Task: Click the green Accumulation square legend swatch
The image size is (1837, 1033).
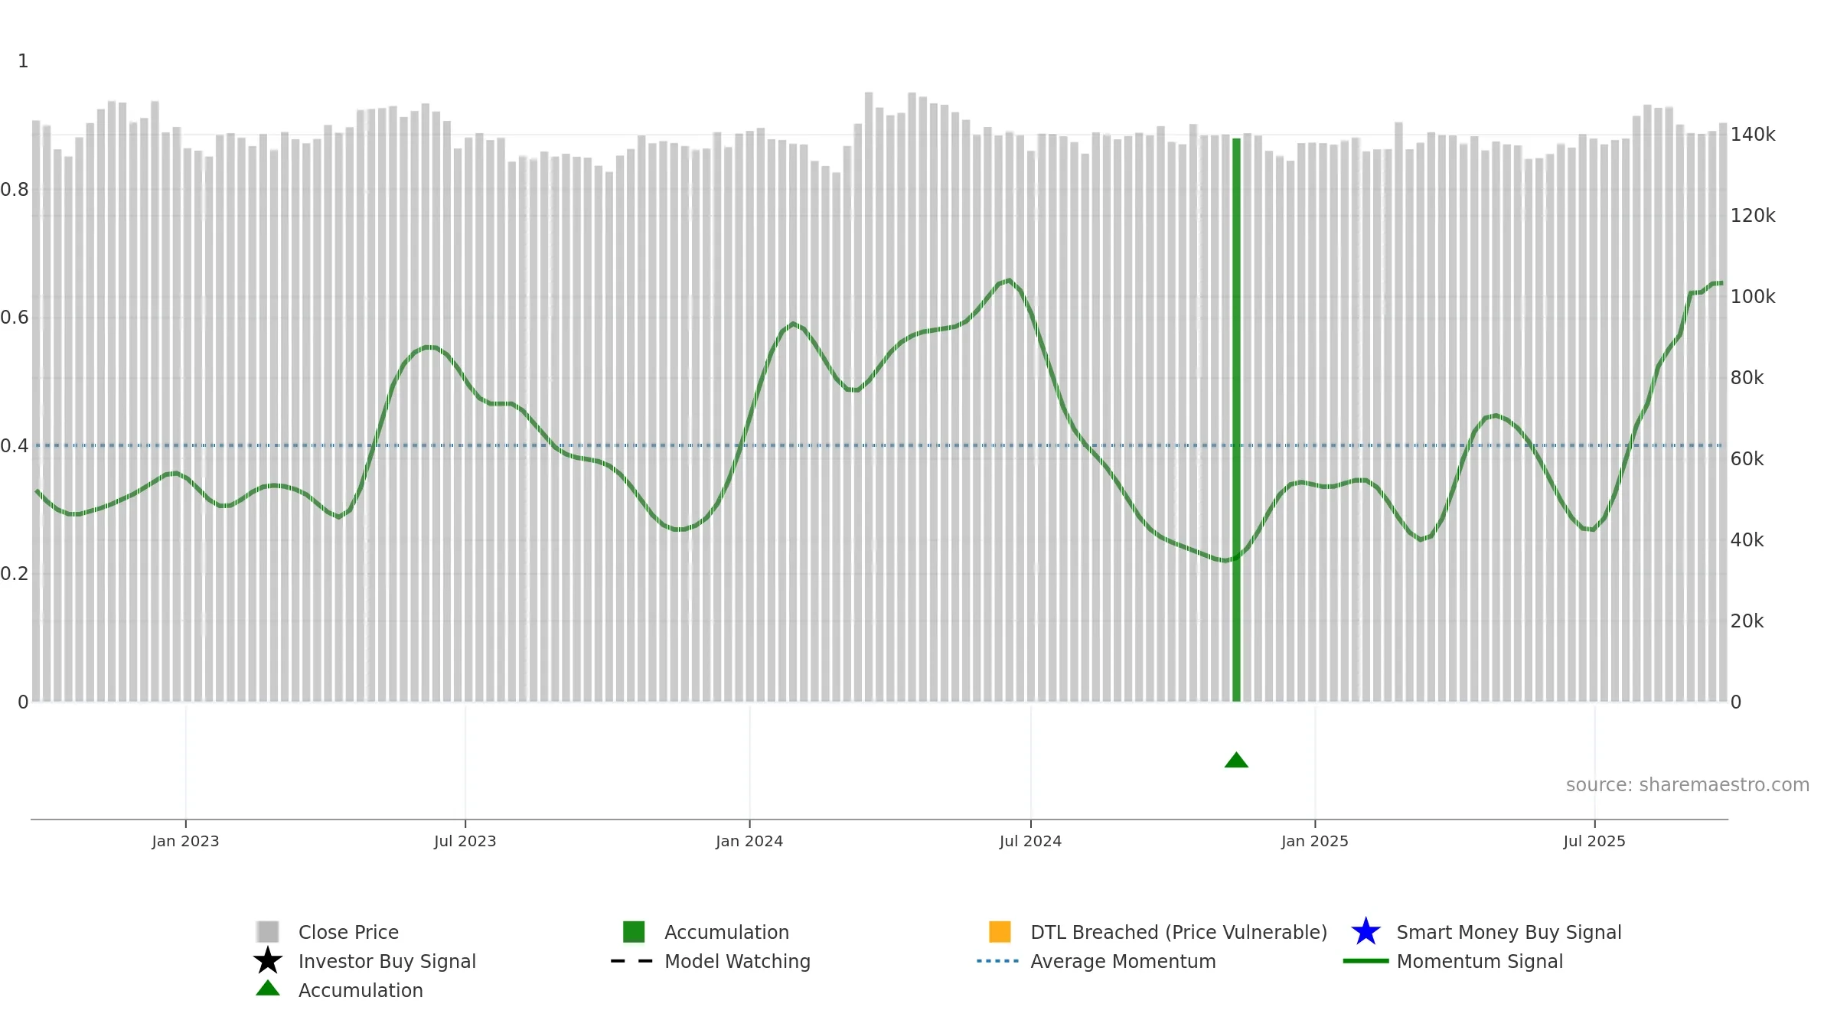Action: point(634,931)
